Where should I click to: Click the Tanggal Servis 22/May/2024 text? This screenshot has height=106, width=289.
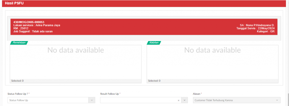pyautogui.click(x=255, y=28)
